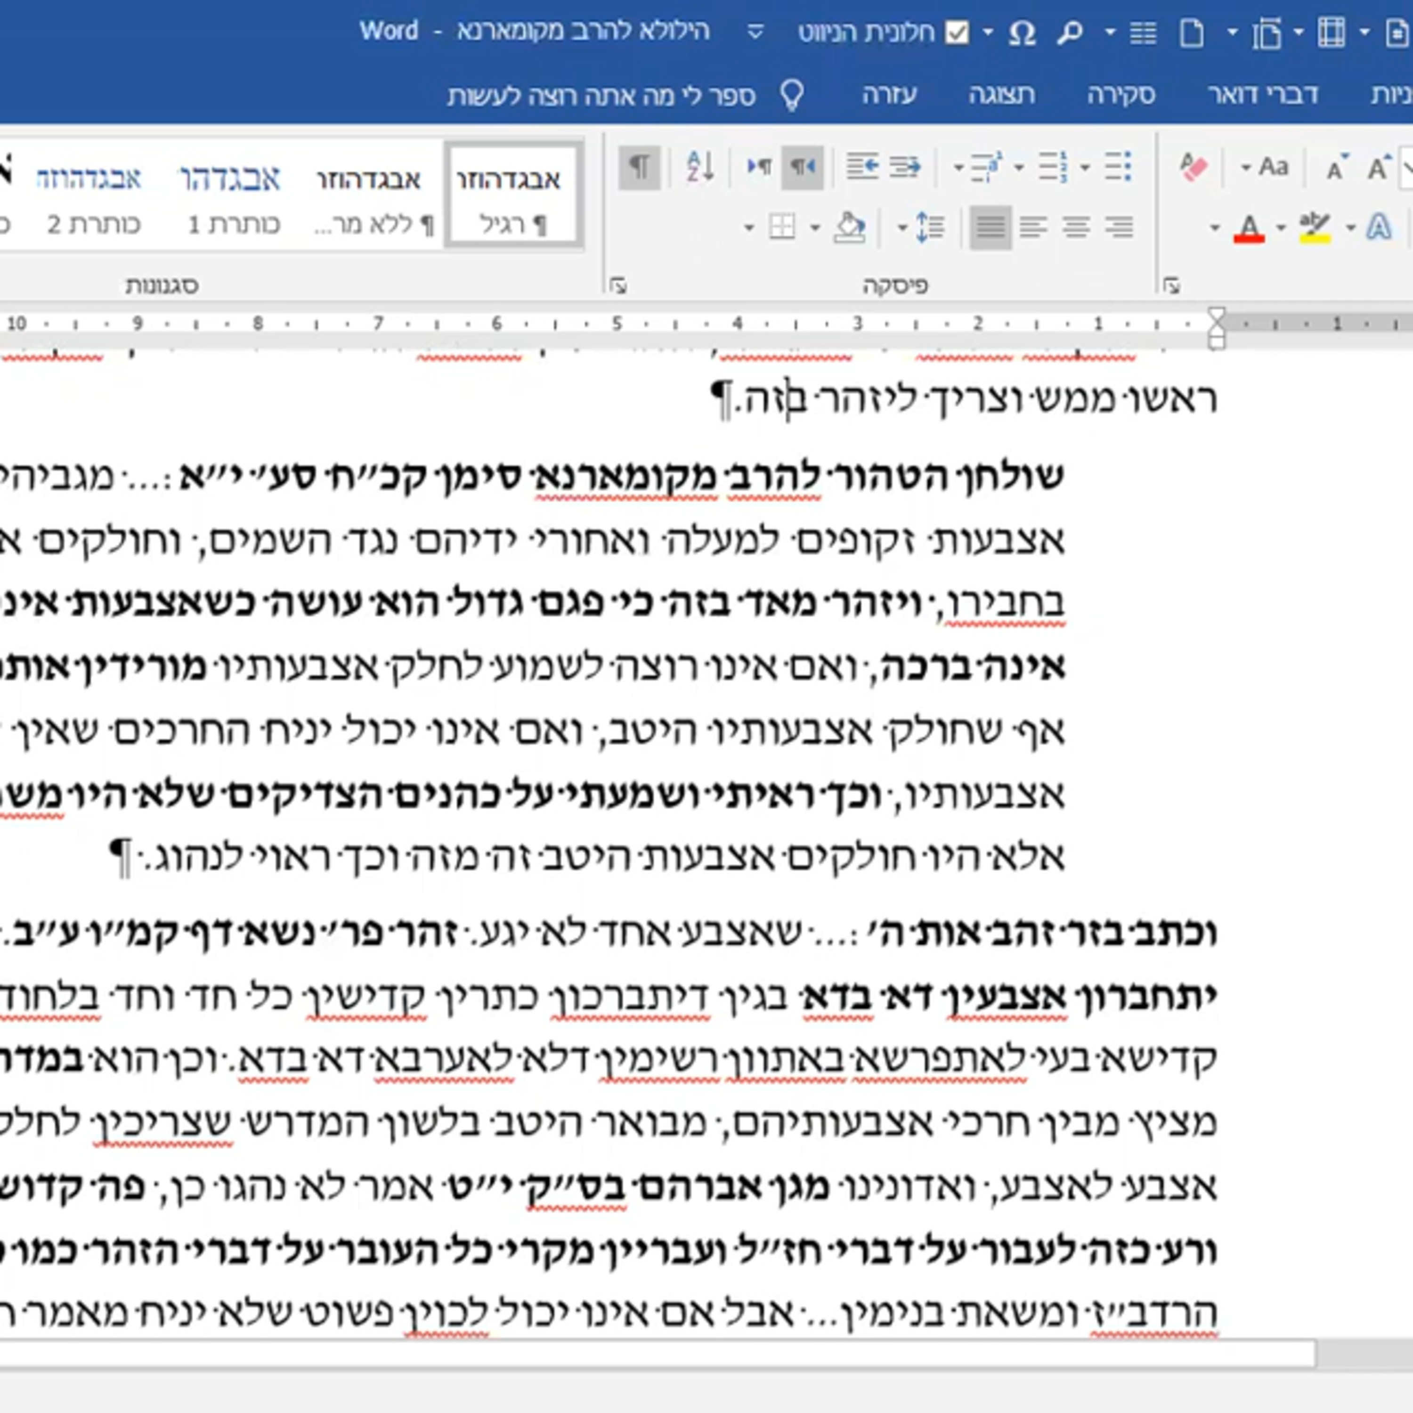1413x1413 pixels.
Task: Set the left-to-right text direction
Action: (x=758, y=167)
